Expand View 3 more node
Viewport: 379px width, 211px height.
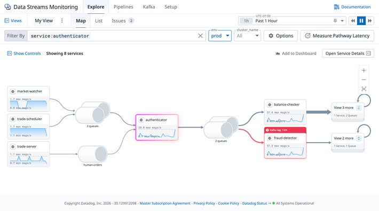pos(348,111)
